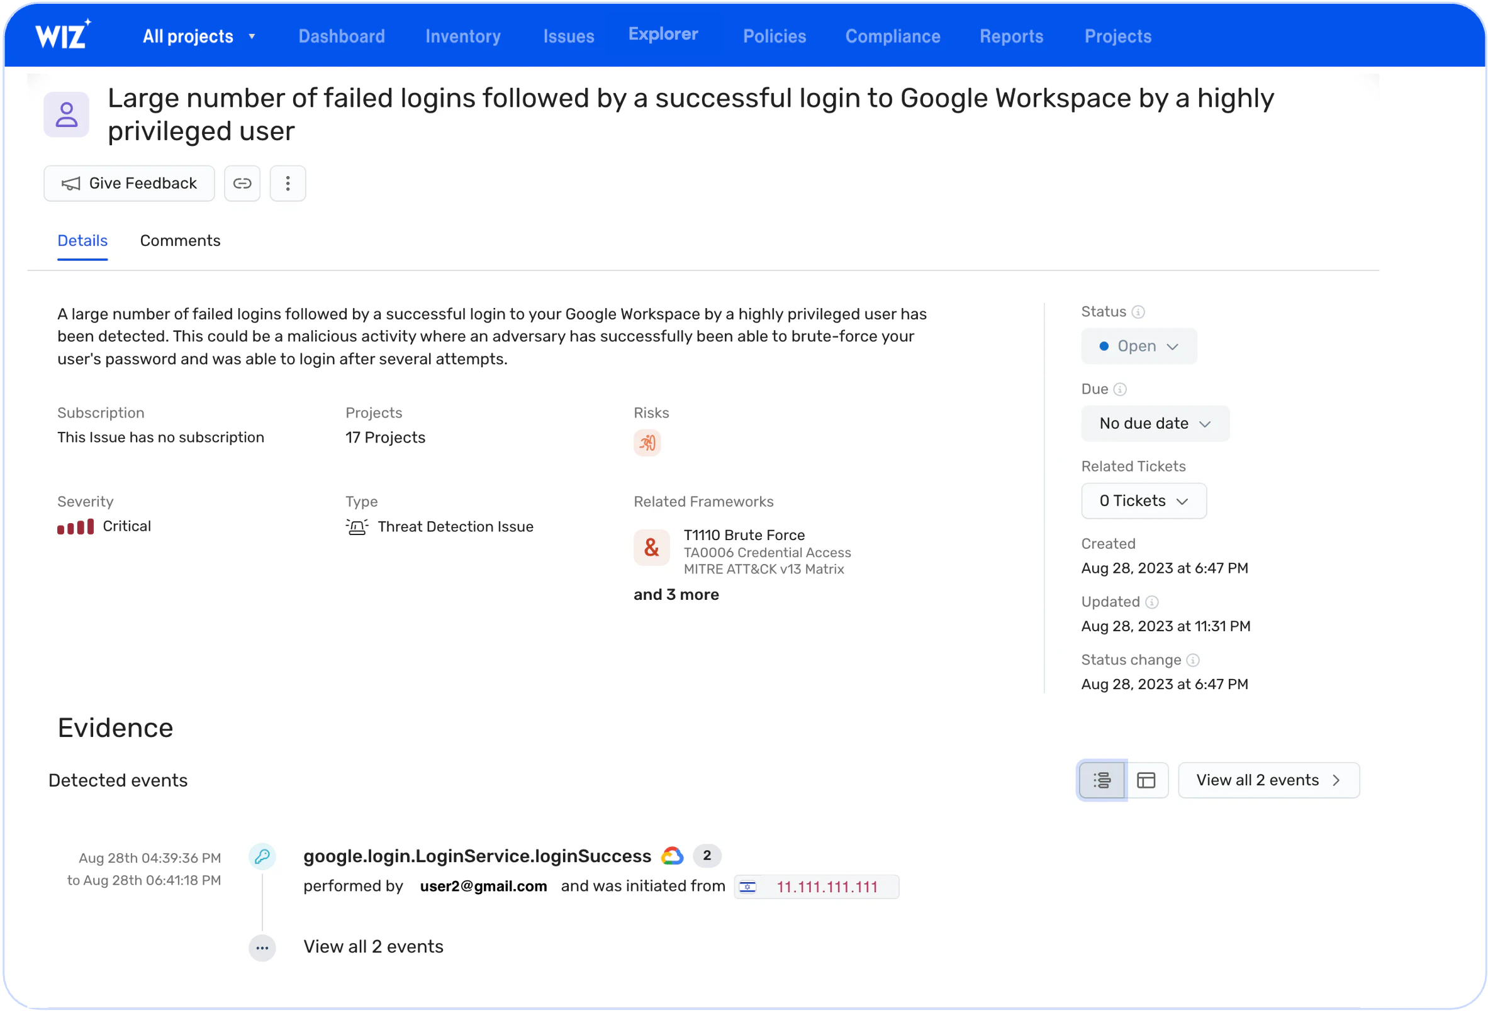Open the Explorer section

(x=663, y=34)
